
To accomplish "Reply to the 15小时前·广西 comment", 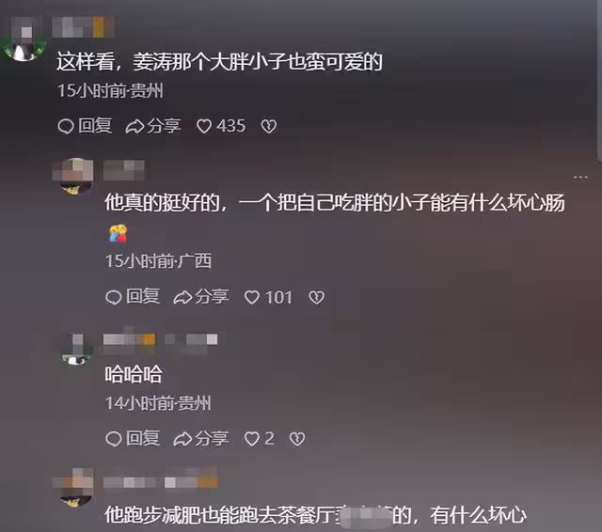I will coord(133,297).
